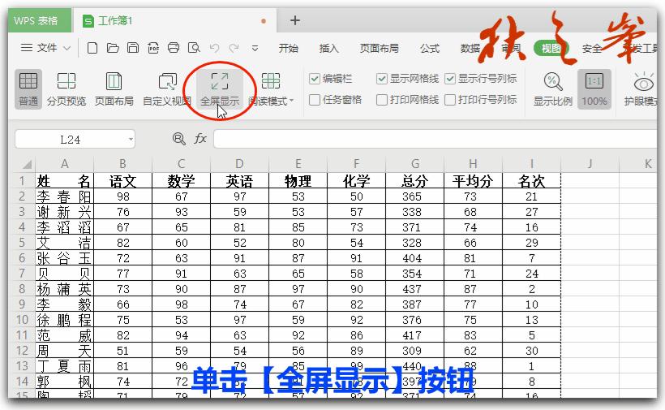Set zoom to 100% button
This screenshot has height=410, width=665.
(x=594, y=89)
